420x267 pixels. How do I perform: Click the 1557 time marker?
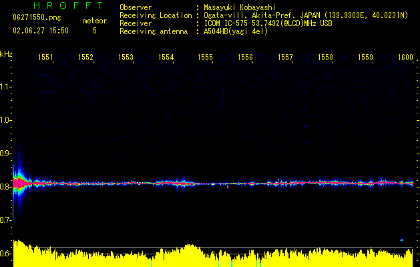[x=285, y=57]
